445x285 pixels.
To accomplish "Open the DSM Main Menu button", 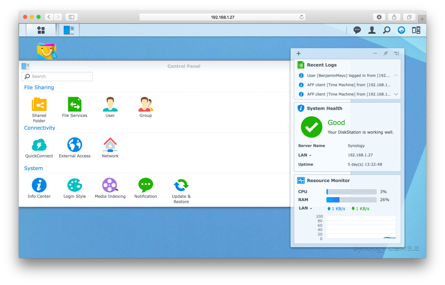I will click(40, 30).
